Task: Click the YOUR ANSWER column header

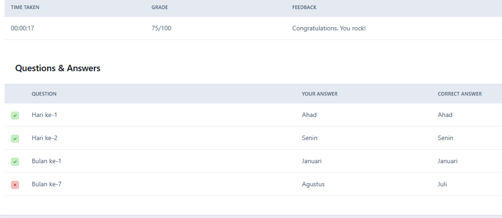Action: 319,94
